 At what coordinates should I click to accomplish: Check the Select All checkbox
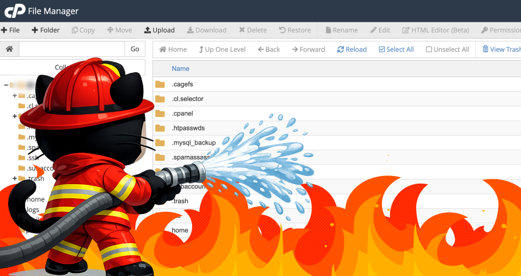coord(382,49)
